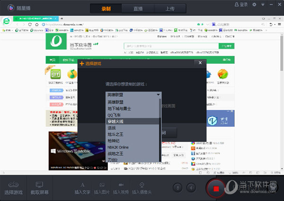Collapse the game selection combo box arrow
Screen dimensions: 284x201
(158, 95)
